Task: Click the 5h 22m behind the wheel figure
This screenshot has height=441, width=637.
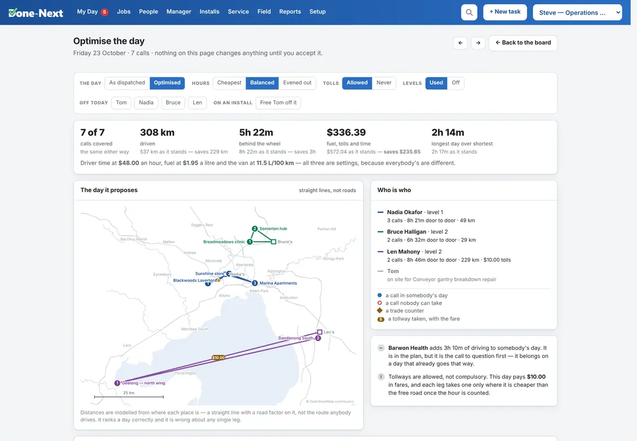Action: 256,132
